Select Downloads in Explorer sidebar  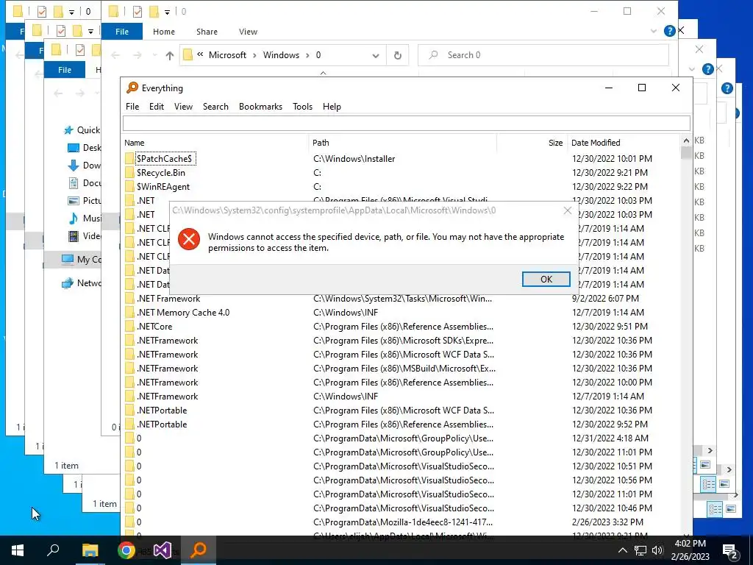pos(85,166)
